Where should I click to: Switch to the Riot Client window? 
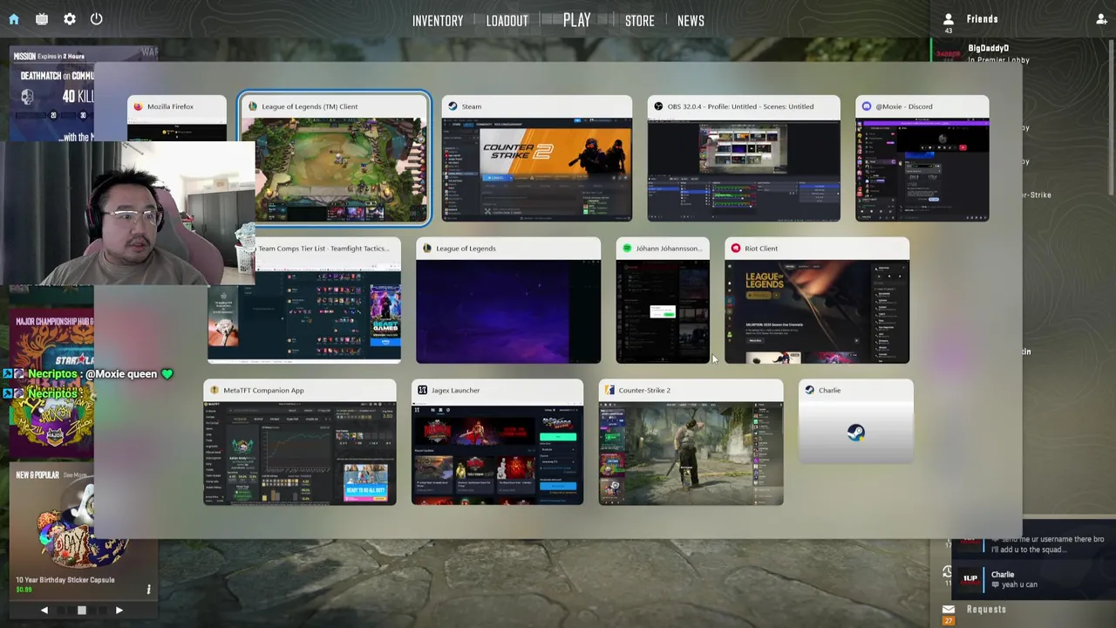pos(817,301)
